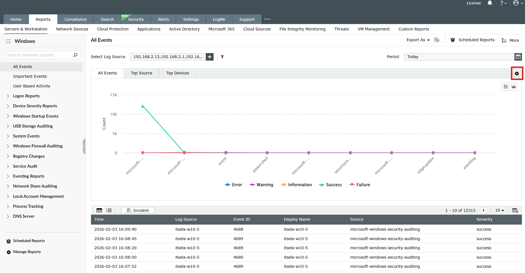Open column selector icon above table
The height and width of the screenshot is (273, 525).
(515, 210)
